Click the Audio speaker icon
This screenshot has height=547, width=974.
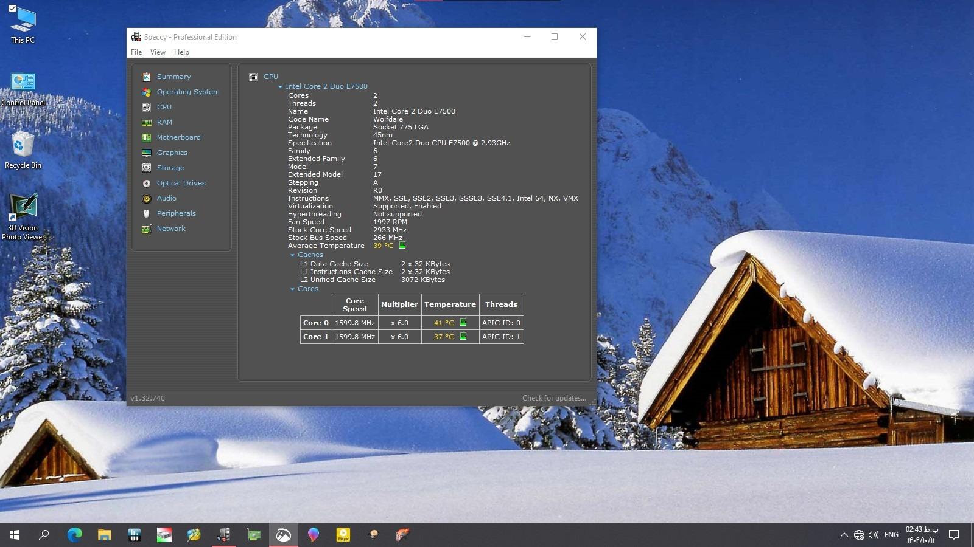pyautogui.click(x=147, y=198)
